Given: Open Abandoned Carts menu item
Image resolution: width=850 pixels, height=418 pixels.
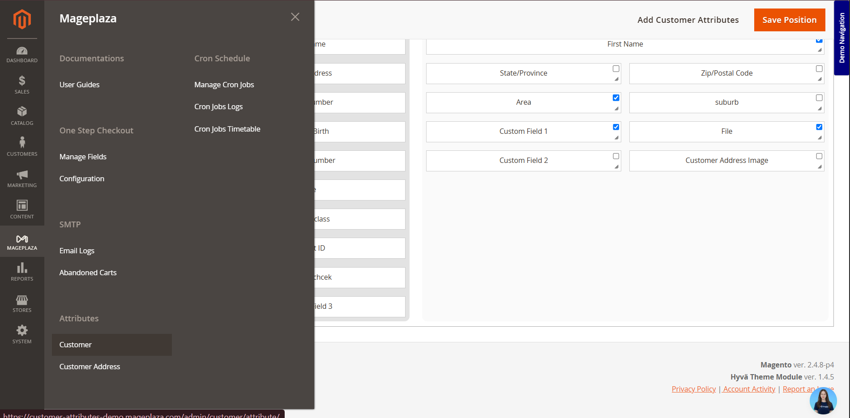Looking at the screenshot, I should tap(88, 273).
